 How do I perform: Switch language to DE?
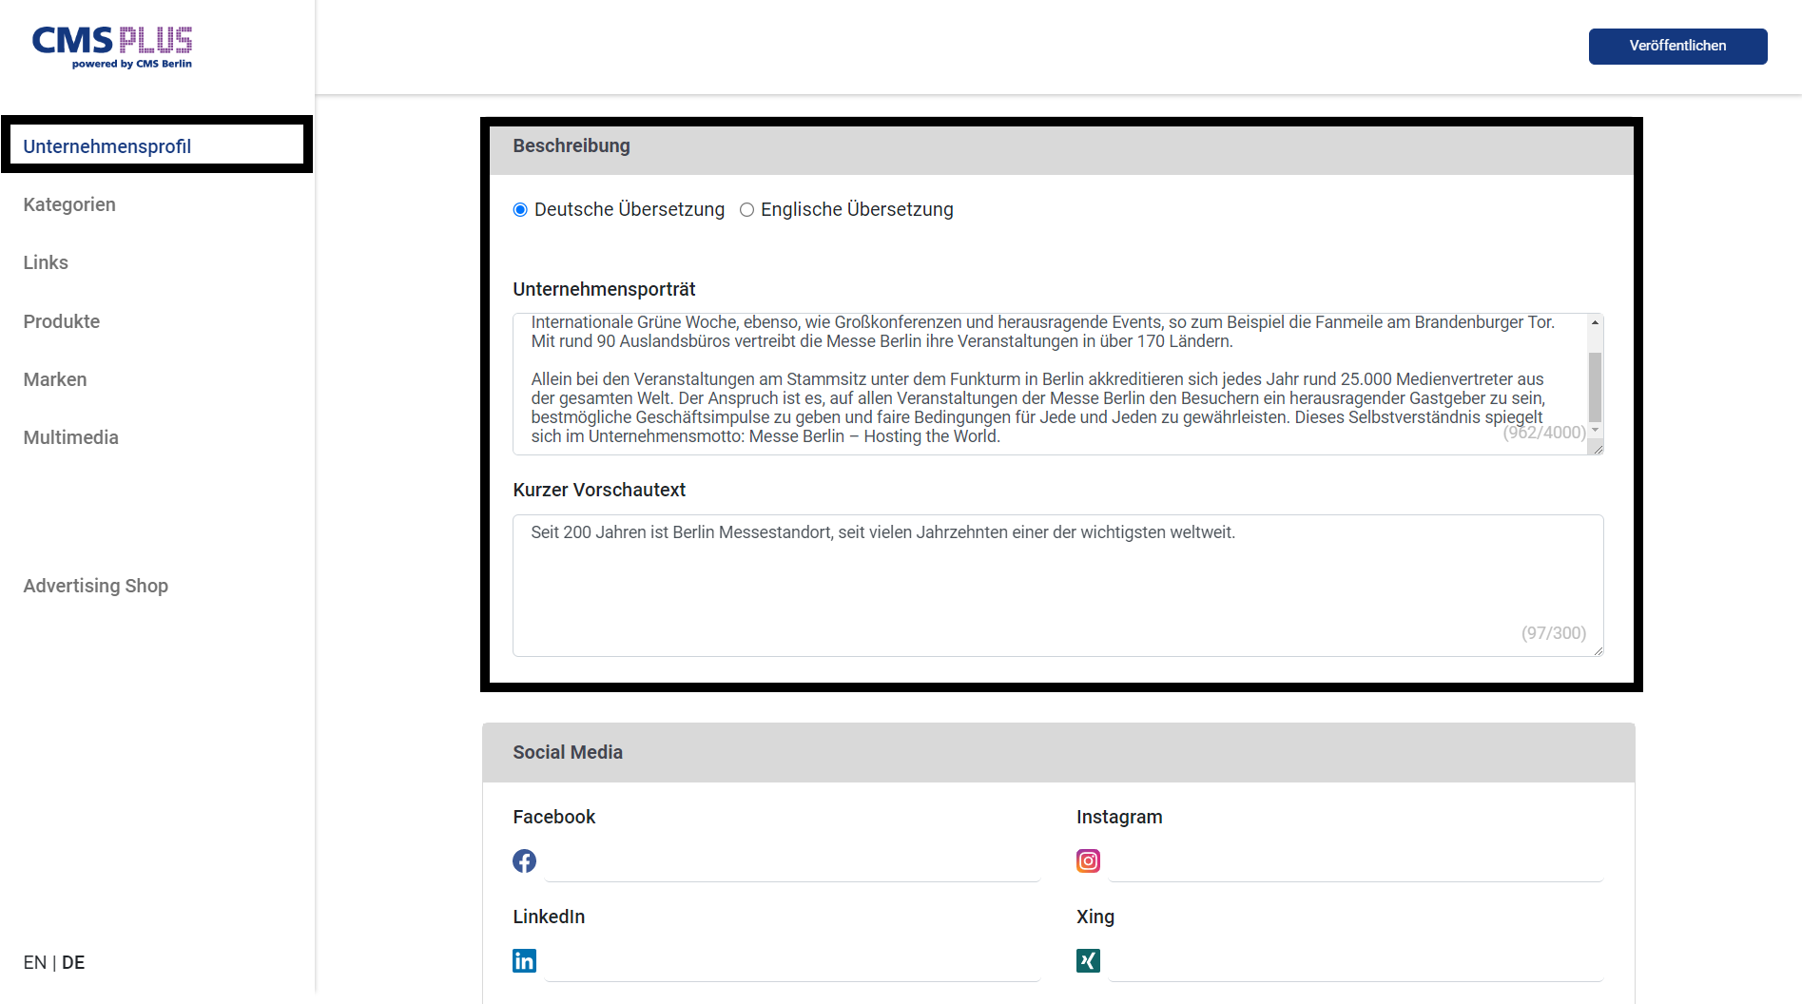(x=73, y=962)
